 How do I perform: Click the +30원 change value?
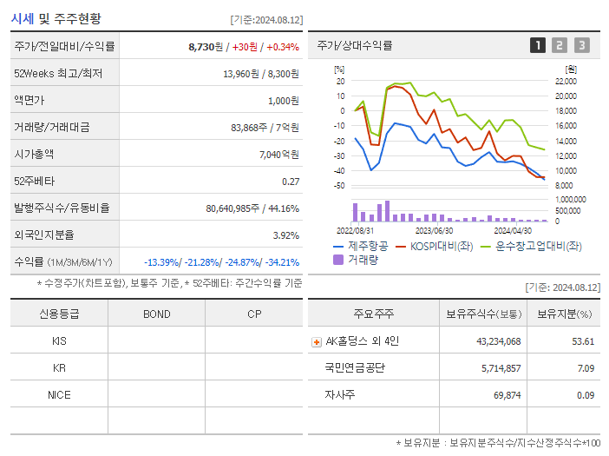point(245,47)
